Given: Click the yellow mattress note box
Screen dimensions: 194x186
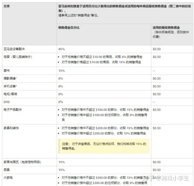Looking at the screenshot, I should pos(104,146).
